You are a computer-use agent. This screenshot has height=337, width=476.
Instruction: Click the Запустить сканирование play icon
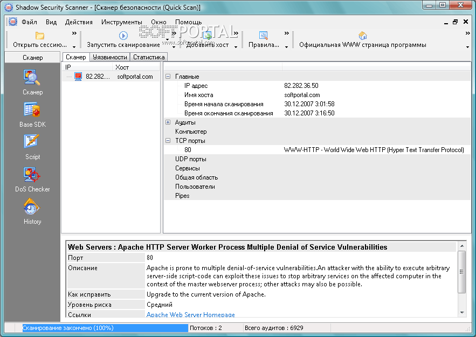(x=123, y=36)
